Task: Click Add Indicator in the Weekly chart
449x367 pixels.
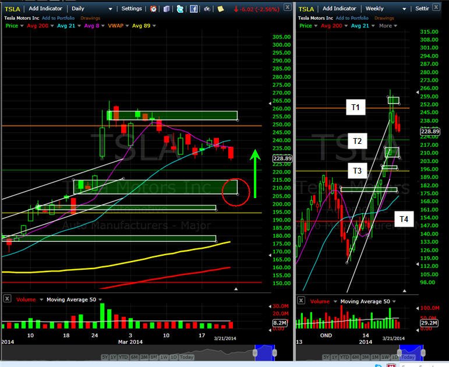Action: pyautogui.click(x=340, y=9)
